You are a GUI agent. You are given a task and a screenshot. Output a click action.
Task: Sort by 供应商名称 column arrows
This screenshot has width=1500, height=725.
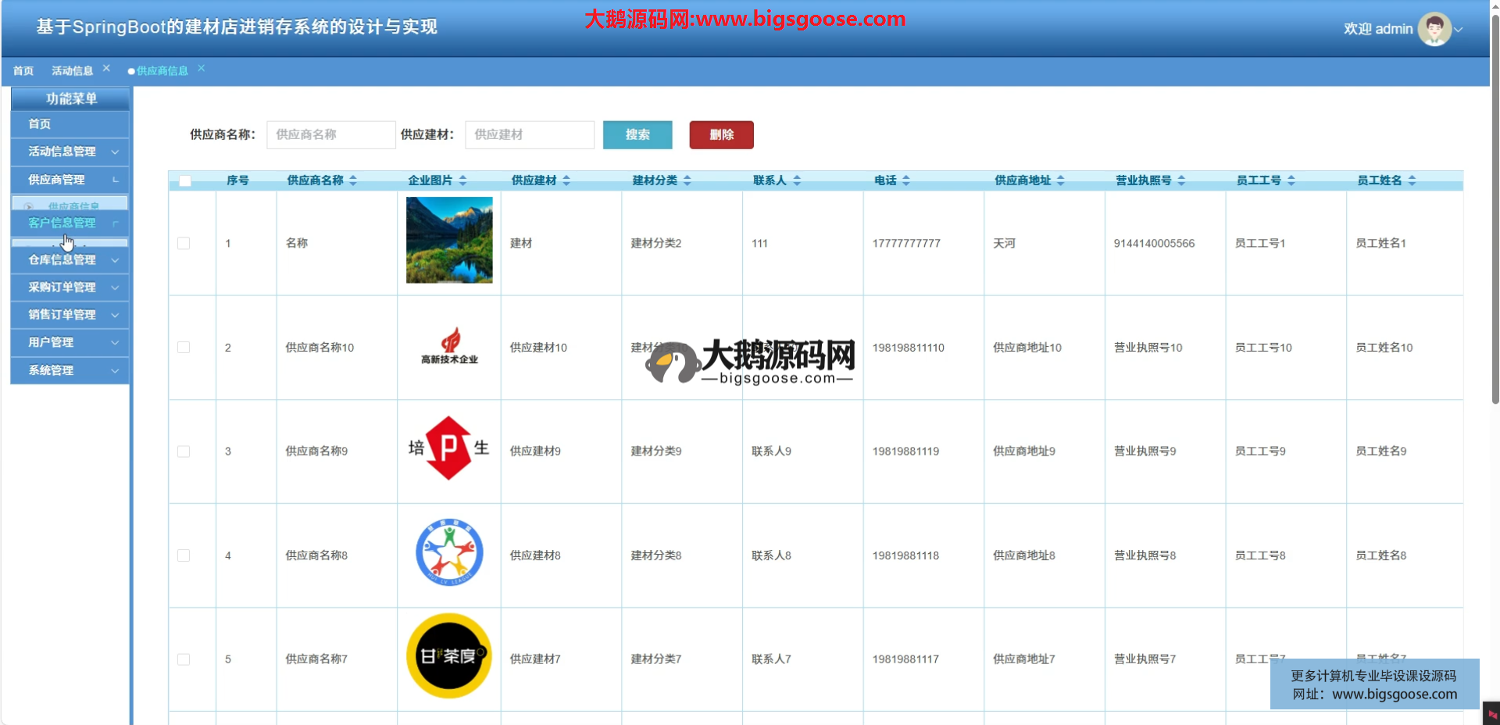(353, 180)
